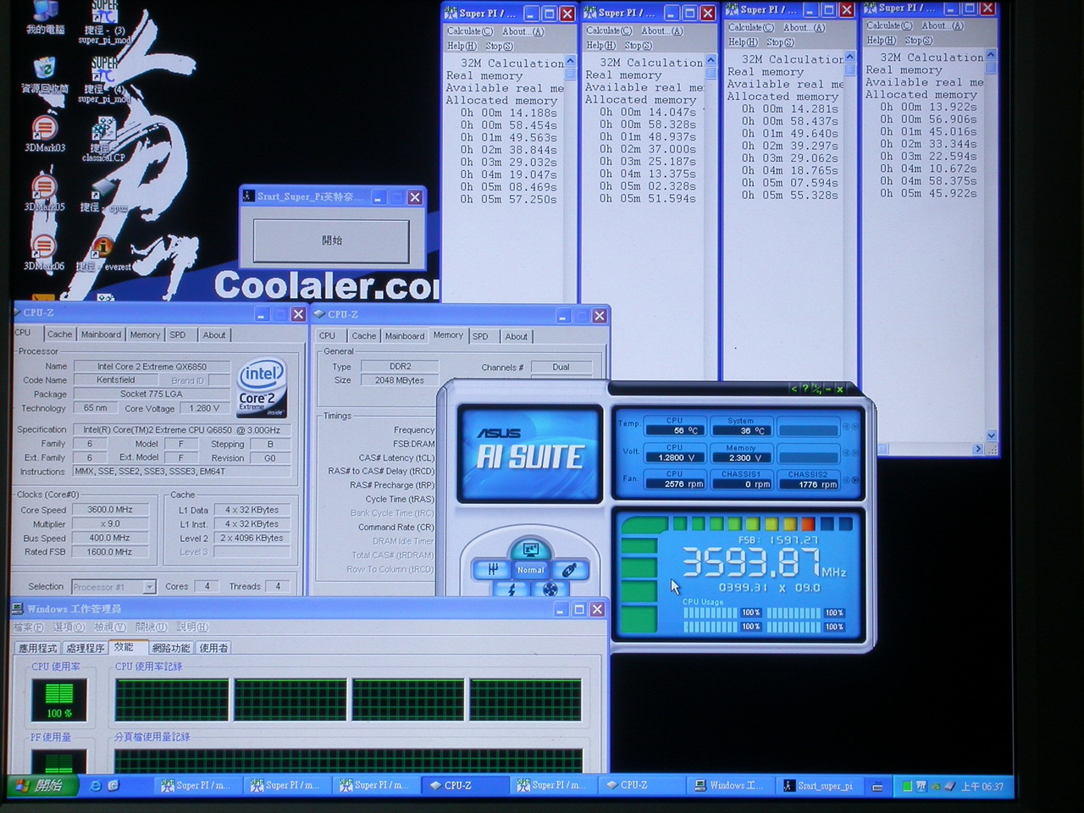
Task: Click scroll-up arrow in first Super PI window
Action: pyautogui.click(x=571, y=62)
